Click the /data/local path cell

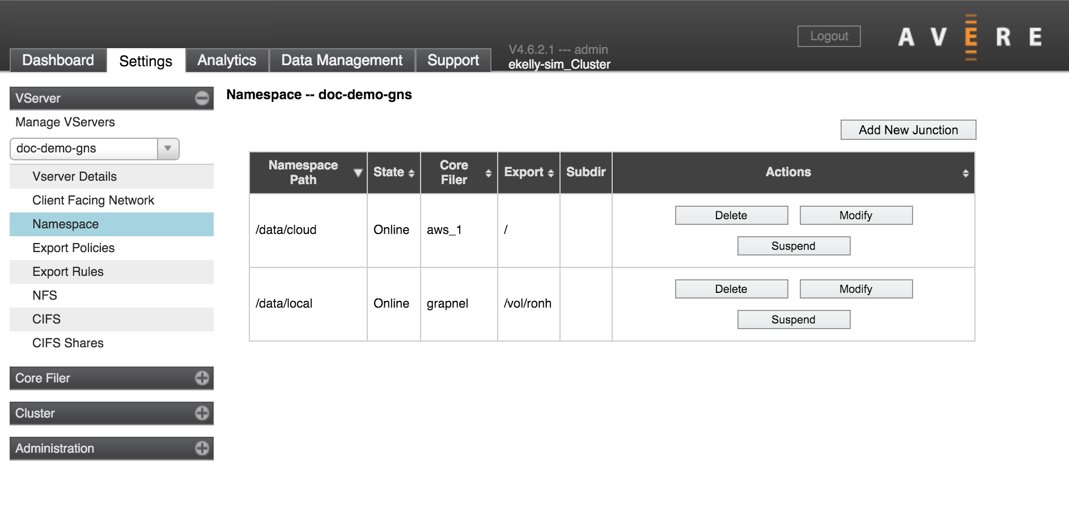click(308, 304)
